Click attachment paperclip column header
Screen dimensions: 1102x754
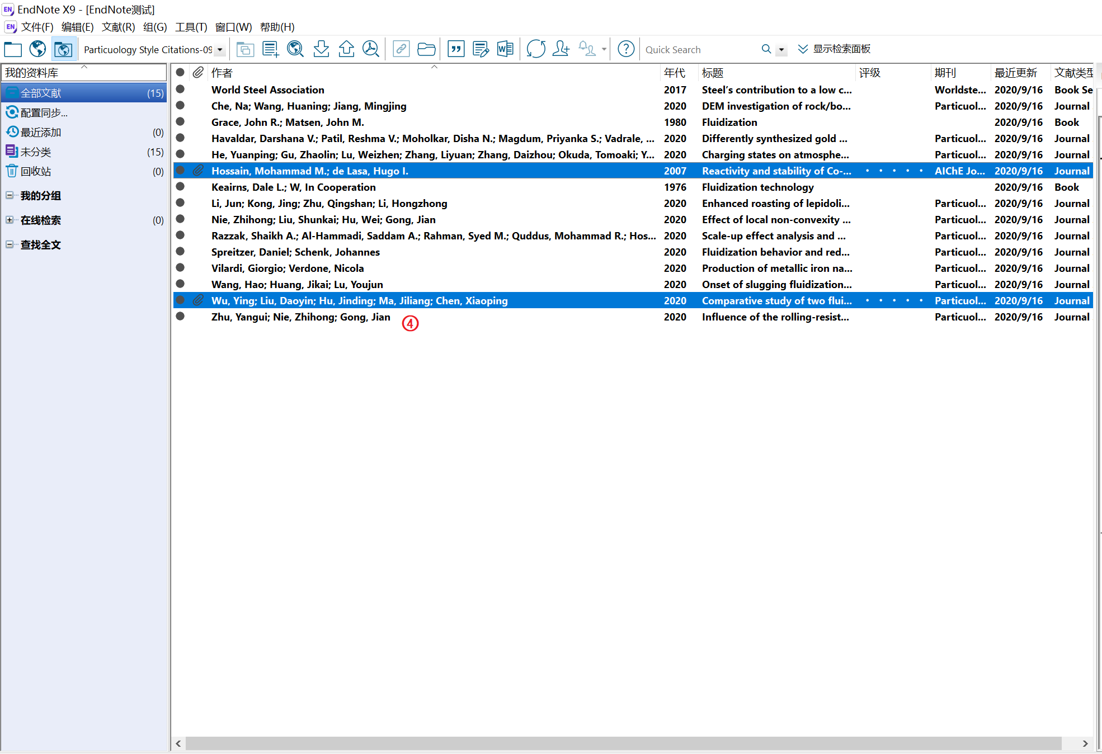pos(198,73)
